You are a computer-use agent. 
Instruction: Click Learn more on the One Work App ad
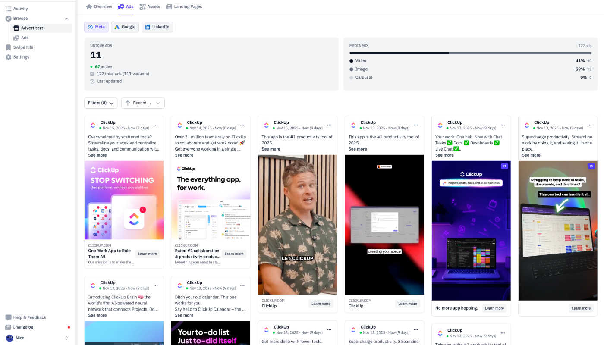point(147,254)
